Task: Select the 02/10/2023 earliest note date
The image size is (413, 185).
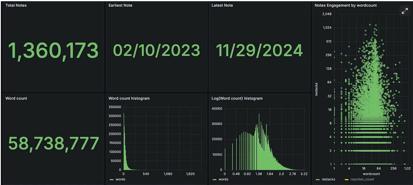Action: (157, 51)
